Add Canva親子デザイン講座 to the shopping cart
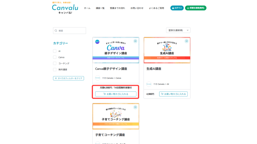The height and width of the screenshot is (144, 257). 115,94
